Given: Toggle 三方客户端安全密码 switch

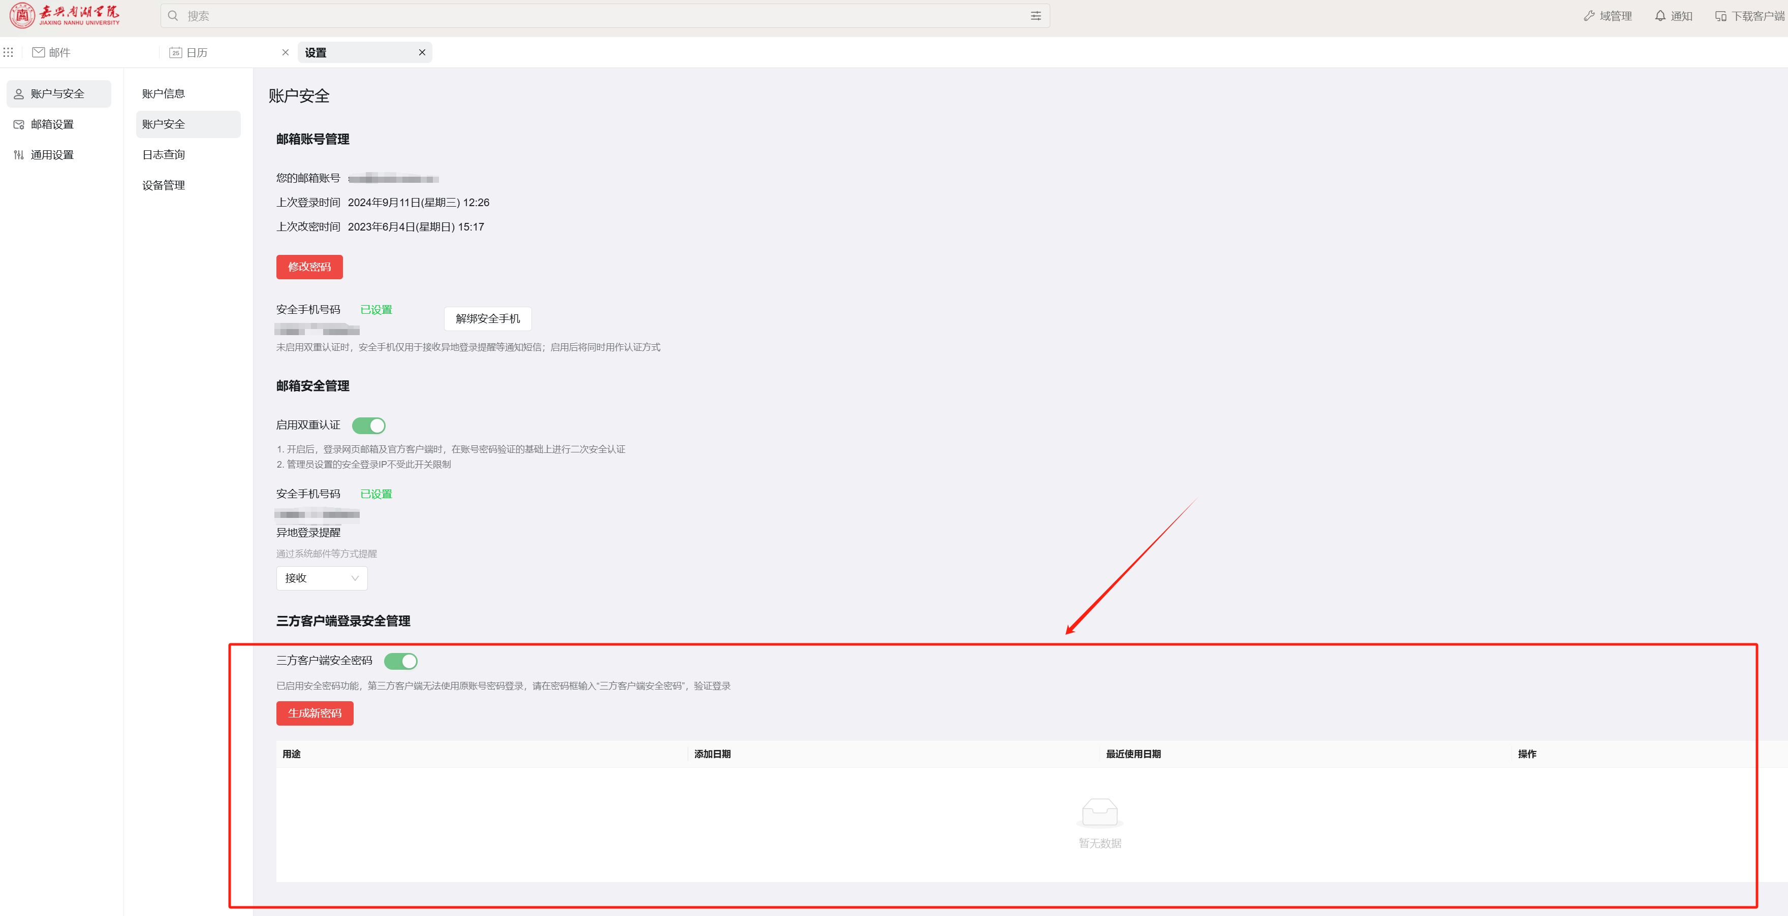Looking at the screenshot, I should point(400,661).
